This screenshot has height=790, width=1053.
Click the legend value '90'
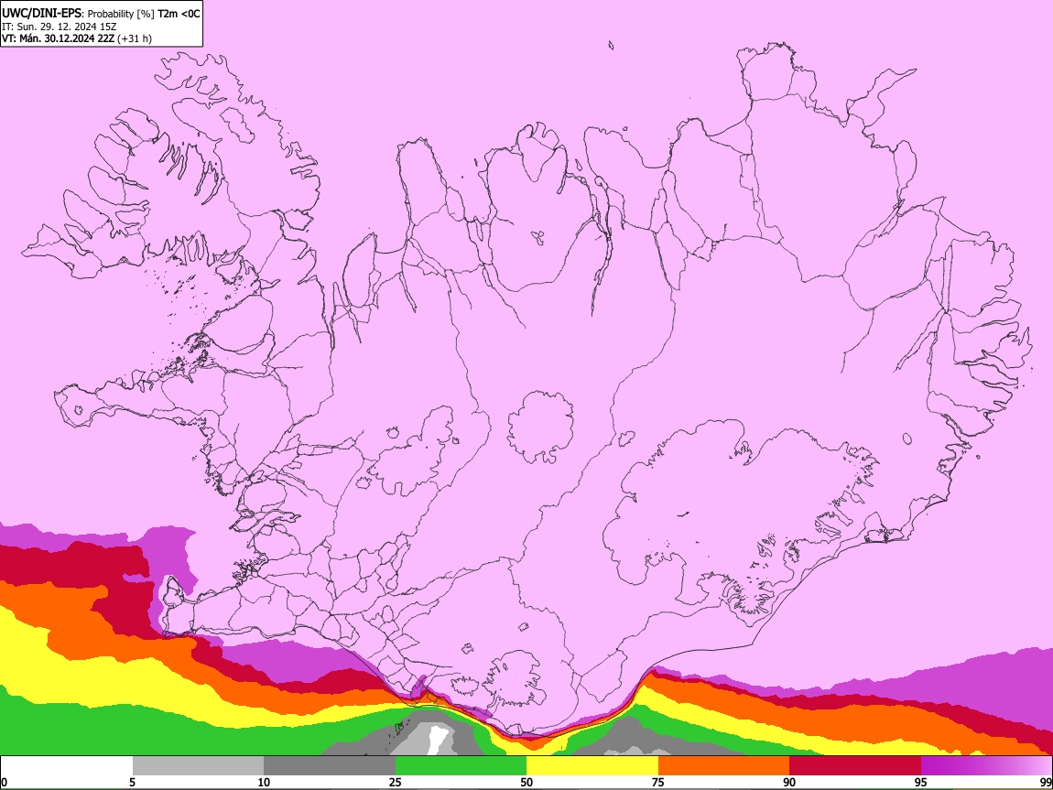[x=789, y=783]
